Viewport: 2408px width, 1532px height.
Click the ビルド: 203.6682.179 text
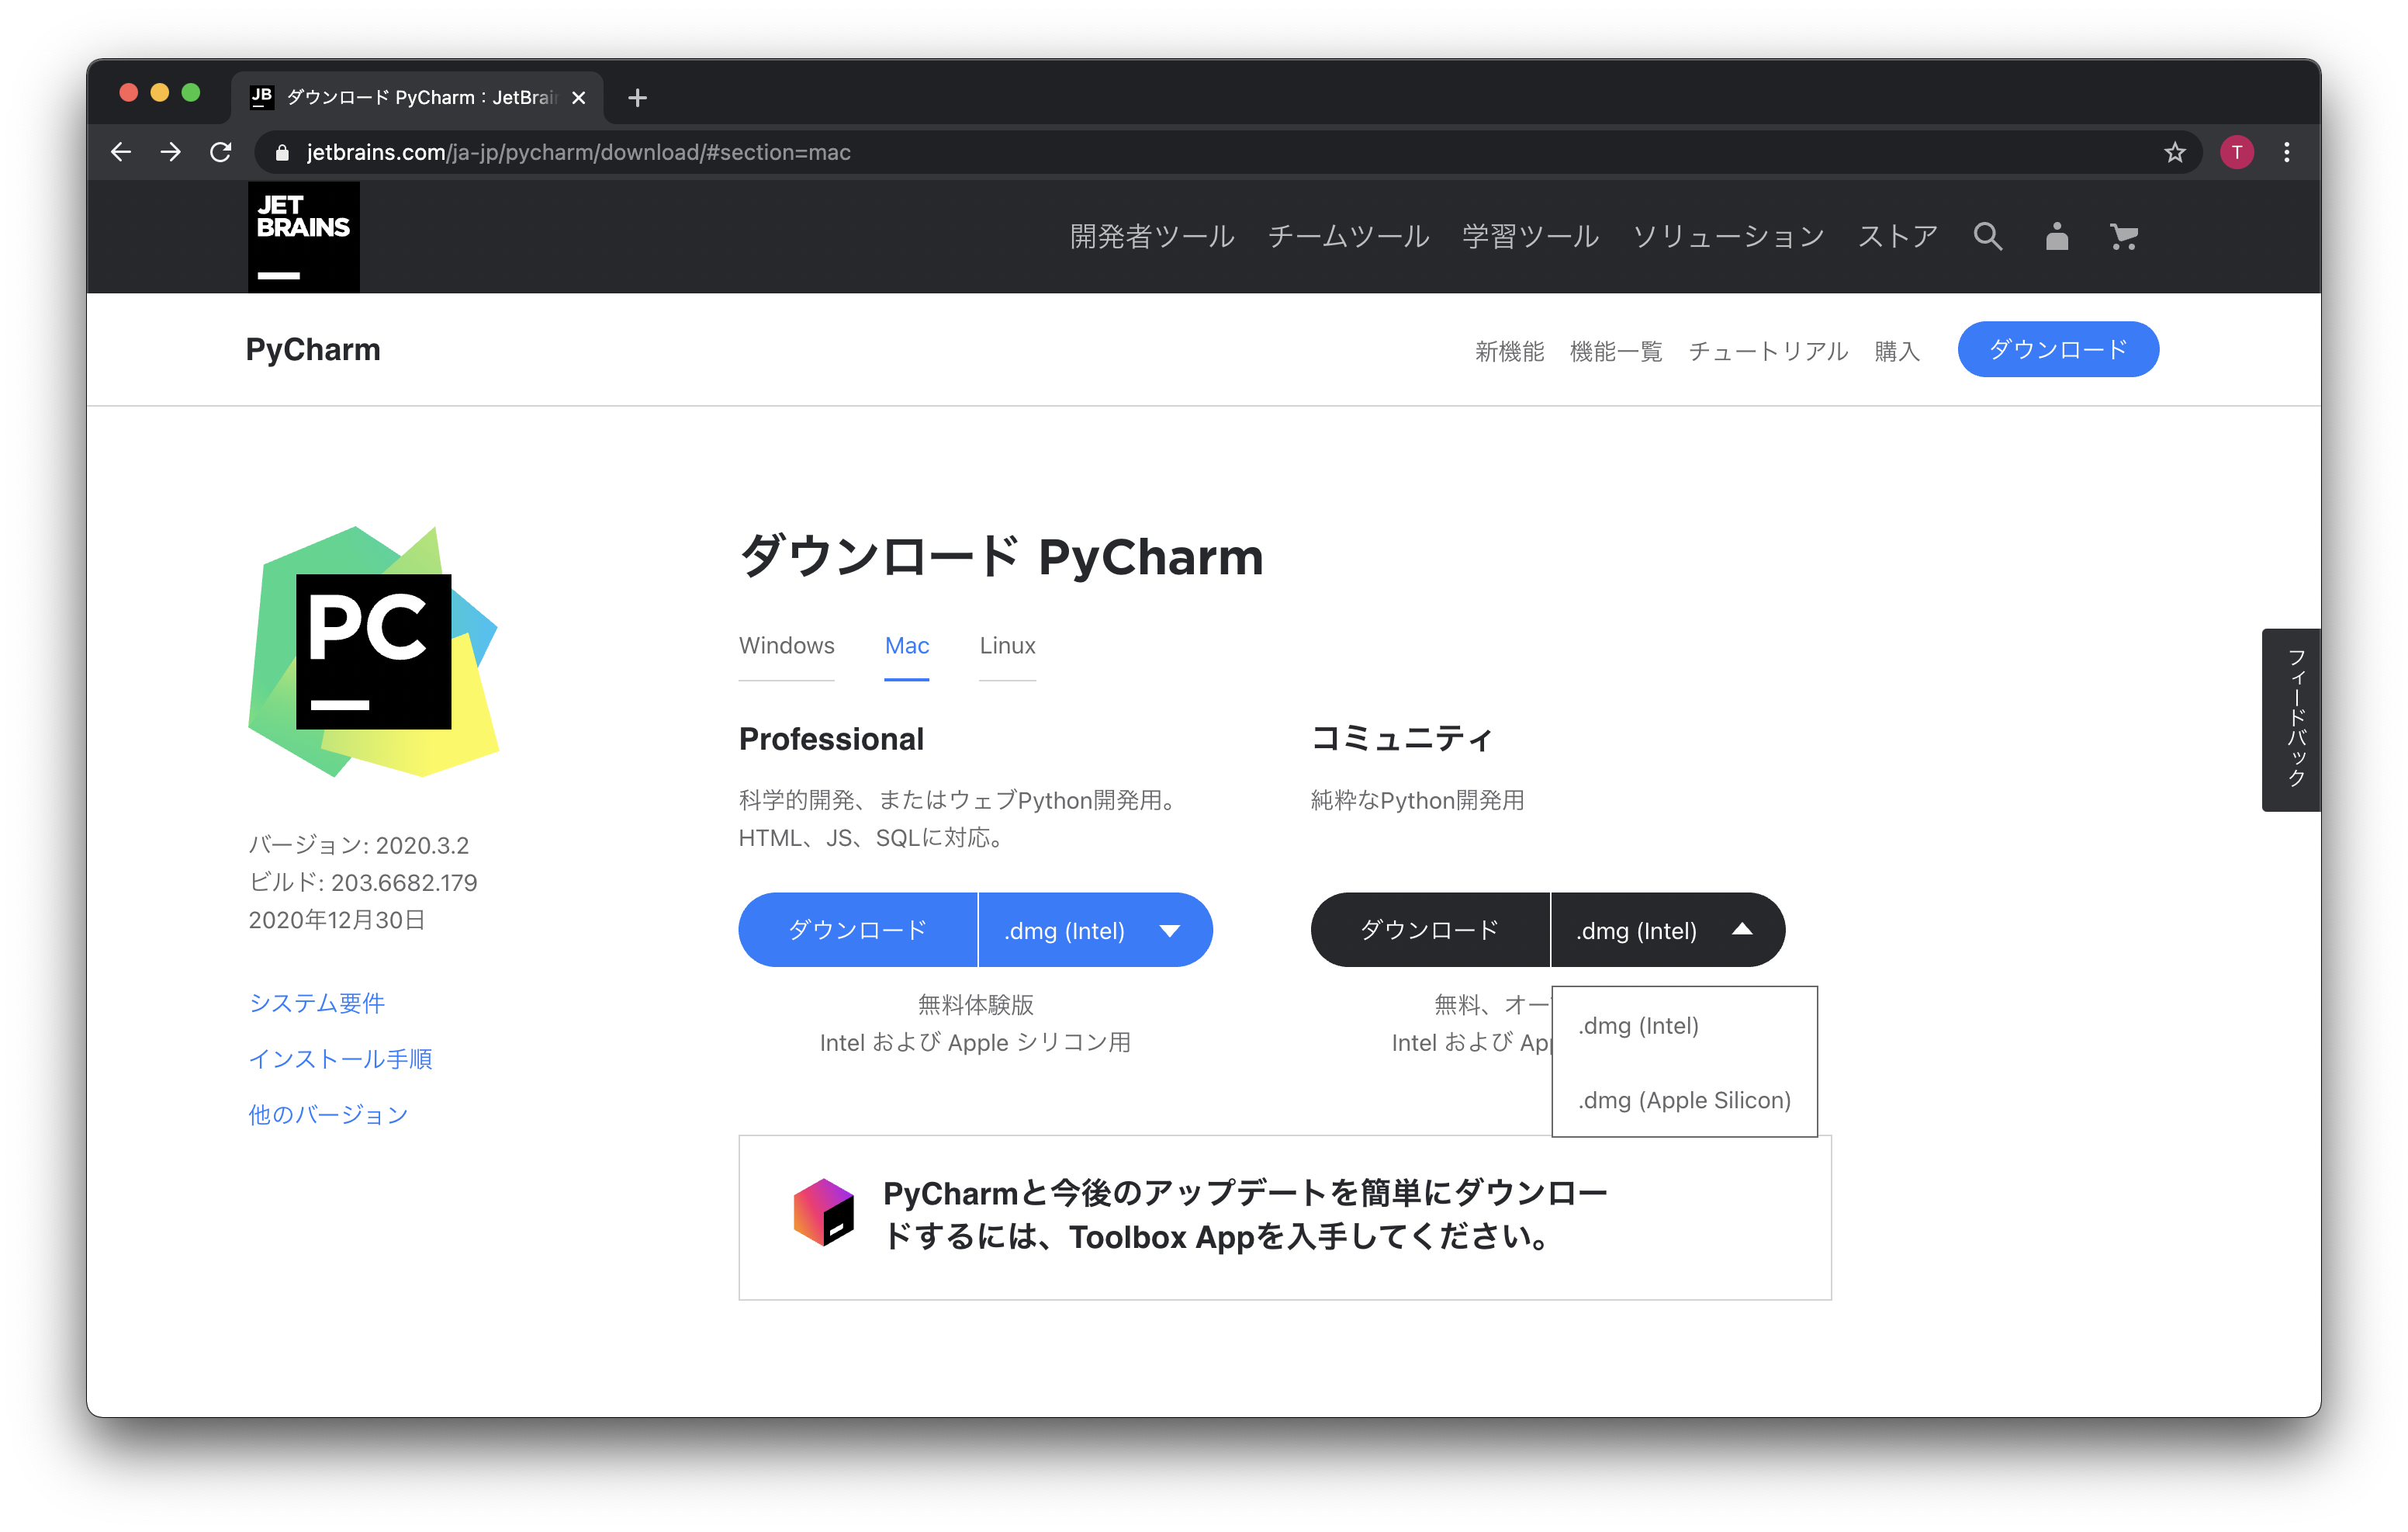point(363,882)
